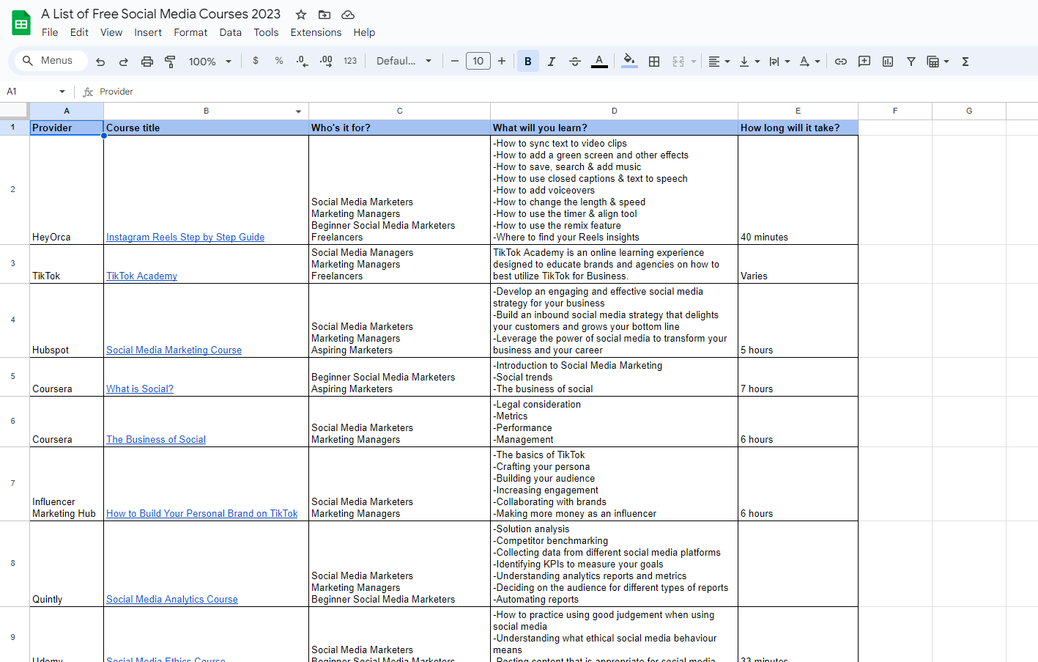
Task: Open horizontal align dropdown
Action: (719, 62)
